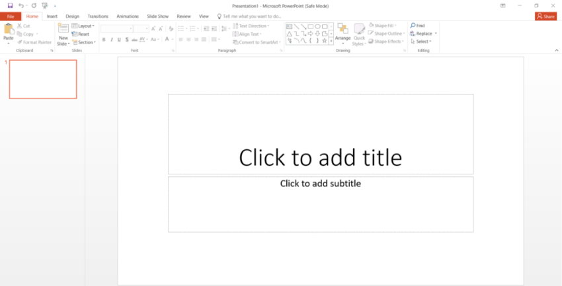562x286 pixels.
Task: Expand the shapes gallery More arrow
Action: 331,41
